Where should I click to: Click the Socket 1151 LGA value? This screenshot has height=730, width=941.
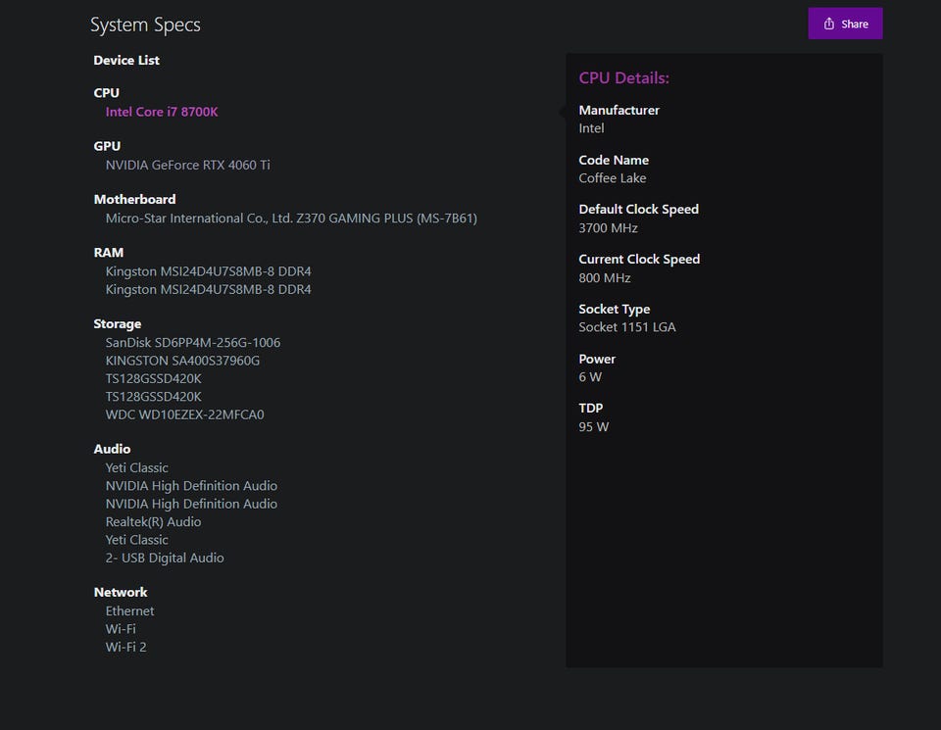(x=627, y=327)
